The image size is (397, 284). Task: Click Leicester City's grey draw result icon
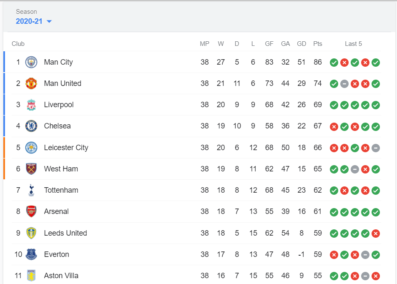pos(376,148)
